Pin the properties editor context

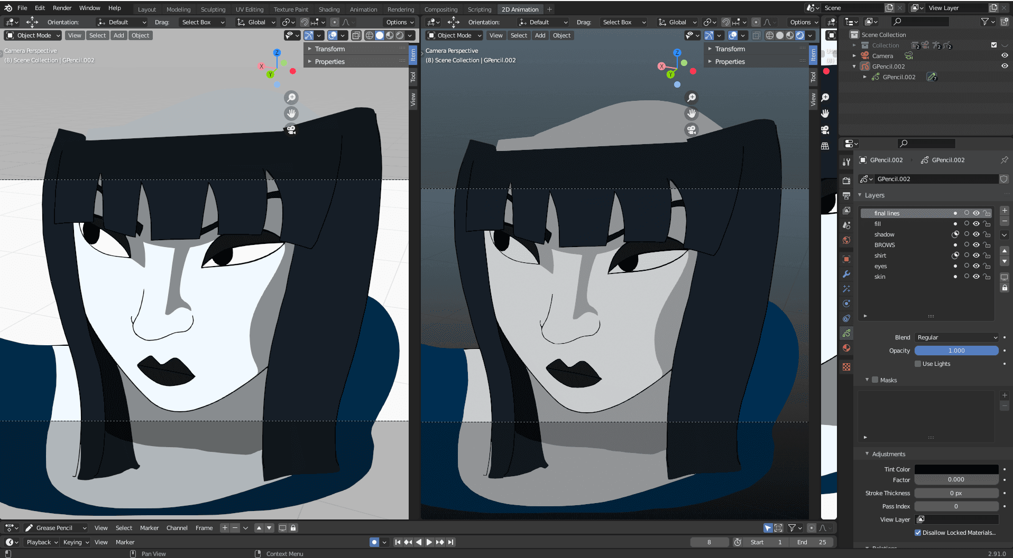click(1004, 160)
